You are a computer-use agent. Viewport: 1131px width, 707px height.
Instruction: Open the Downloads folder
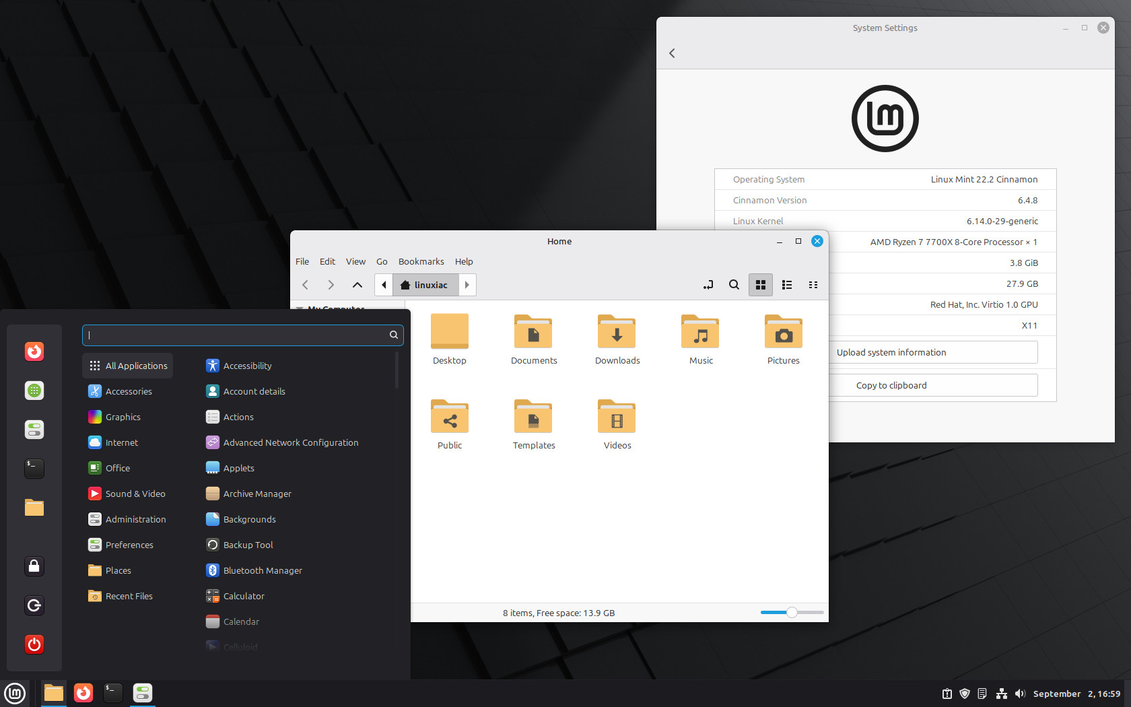click(617, 340)
